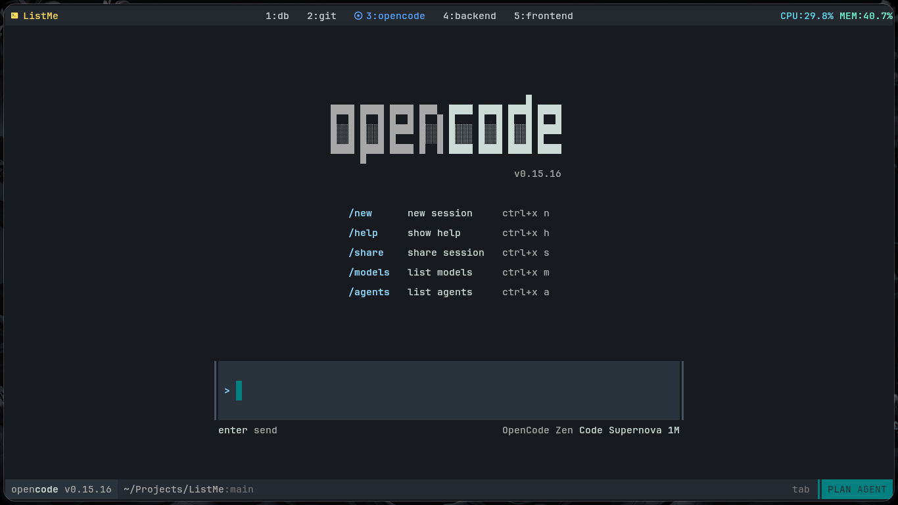
Task: Click the /help command
Action: [x=363, y=233]
